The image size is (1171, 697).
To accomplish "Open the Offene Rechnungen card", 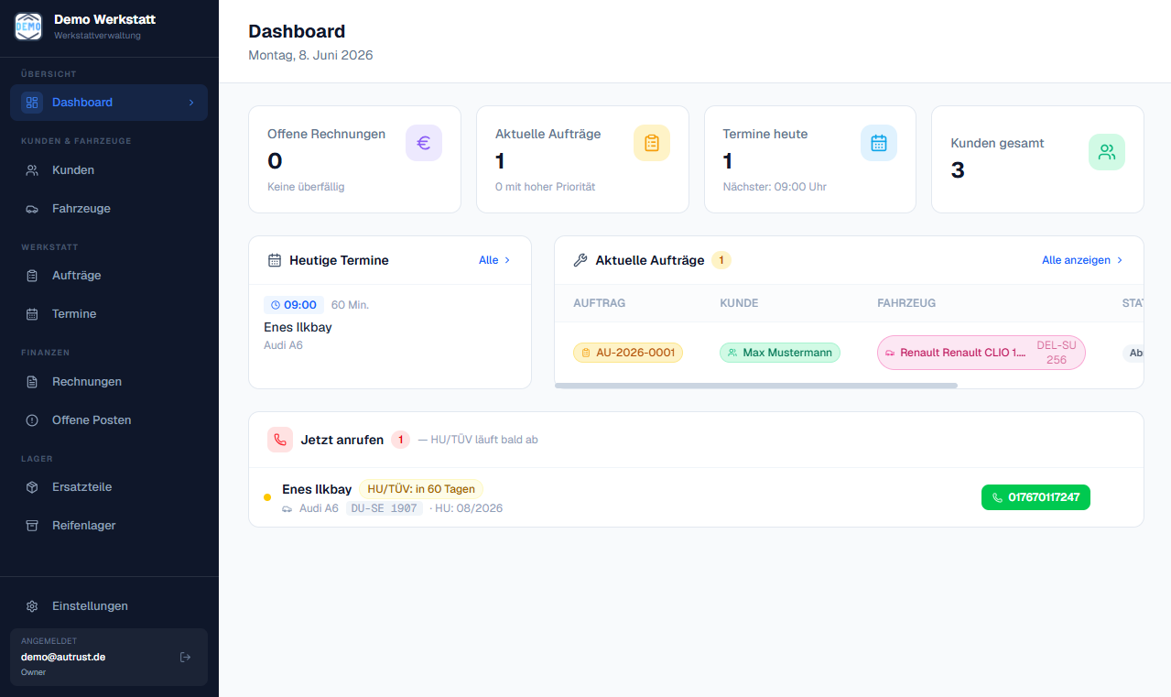I will click(355, 159).
